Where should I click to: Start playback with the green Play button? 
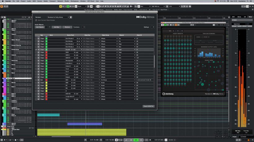[136, 140]
